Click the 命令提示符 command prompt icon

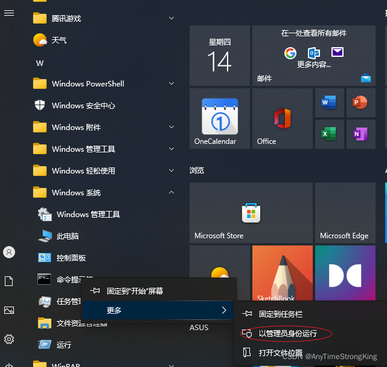tap(44, 279)
